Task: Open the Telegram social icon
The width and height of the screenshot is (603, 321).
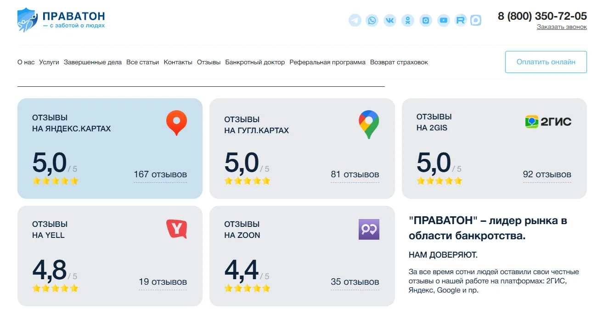Action: [355, 20]
